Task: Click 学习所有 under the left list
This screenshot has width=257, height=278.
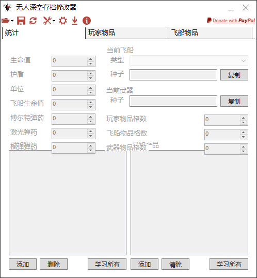Action: coord(107,264)
